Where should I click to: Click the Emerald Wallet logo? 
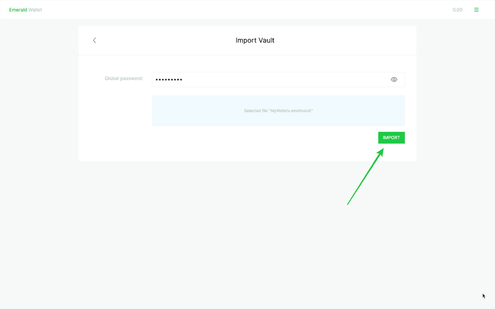pyautogui.click(x=26, y=10)
